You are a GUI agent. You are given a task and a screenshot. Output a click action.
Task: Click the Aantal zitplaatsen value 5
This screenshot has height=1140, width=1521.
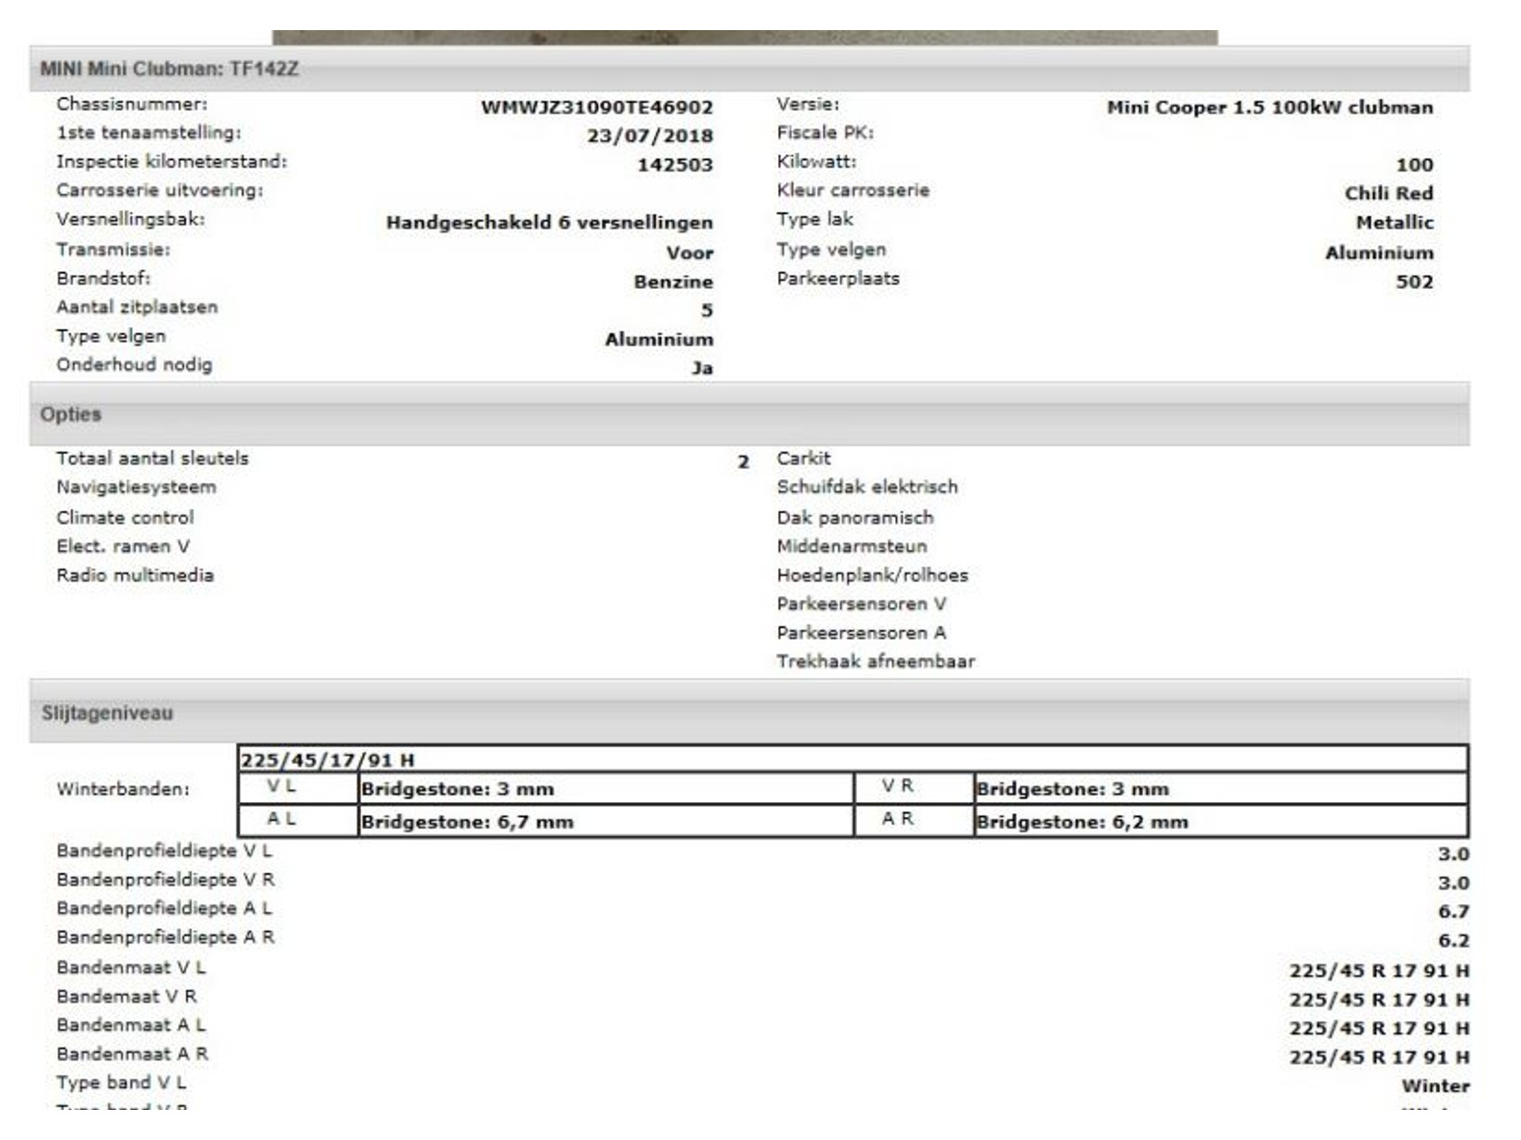(x=707, y=310)
